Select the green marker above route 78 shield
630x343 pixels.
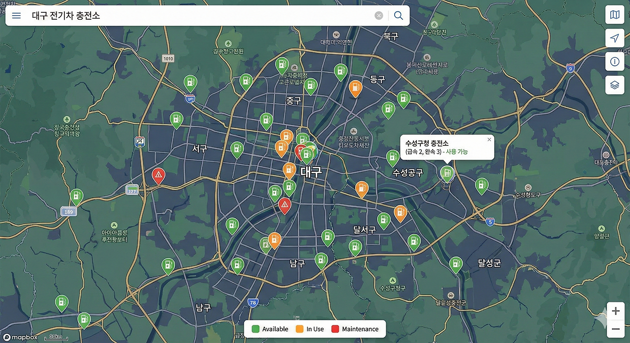(237, 265)
